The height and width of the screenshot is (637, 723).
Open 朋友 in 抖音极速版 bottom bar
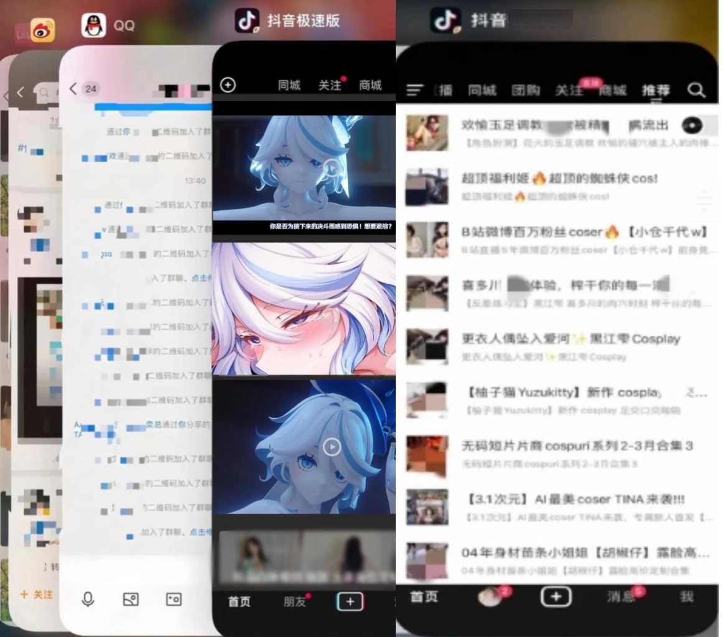click(x=294, y=602)
